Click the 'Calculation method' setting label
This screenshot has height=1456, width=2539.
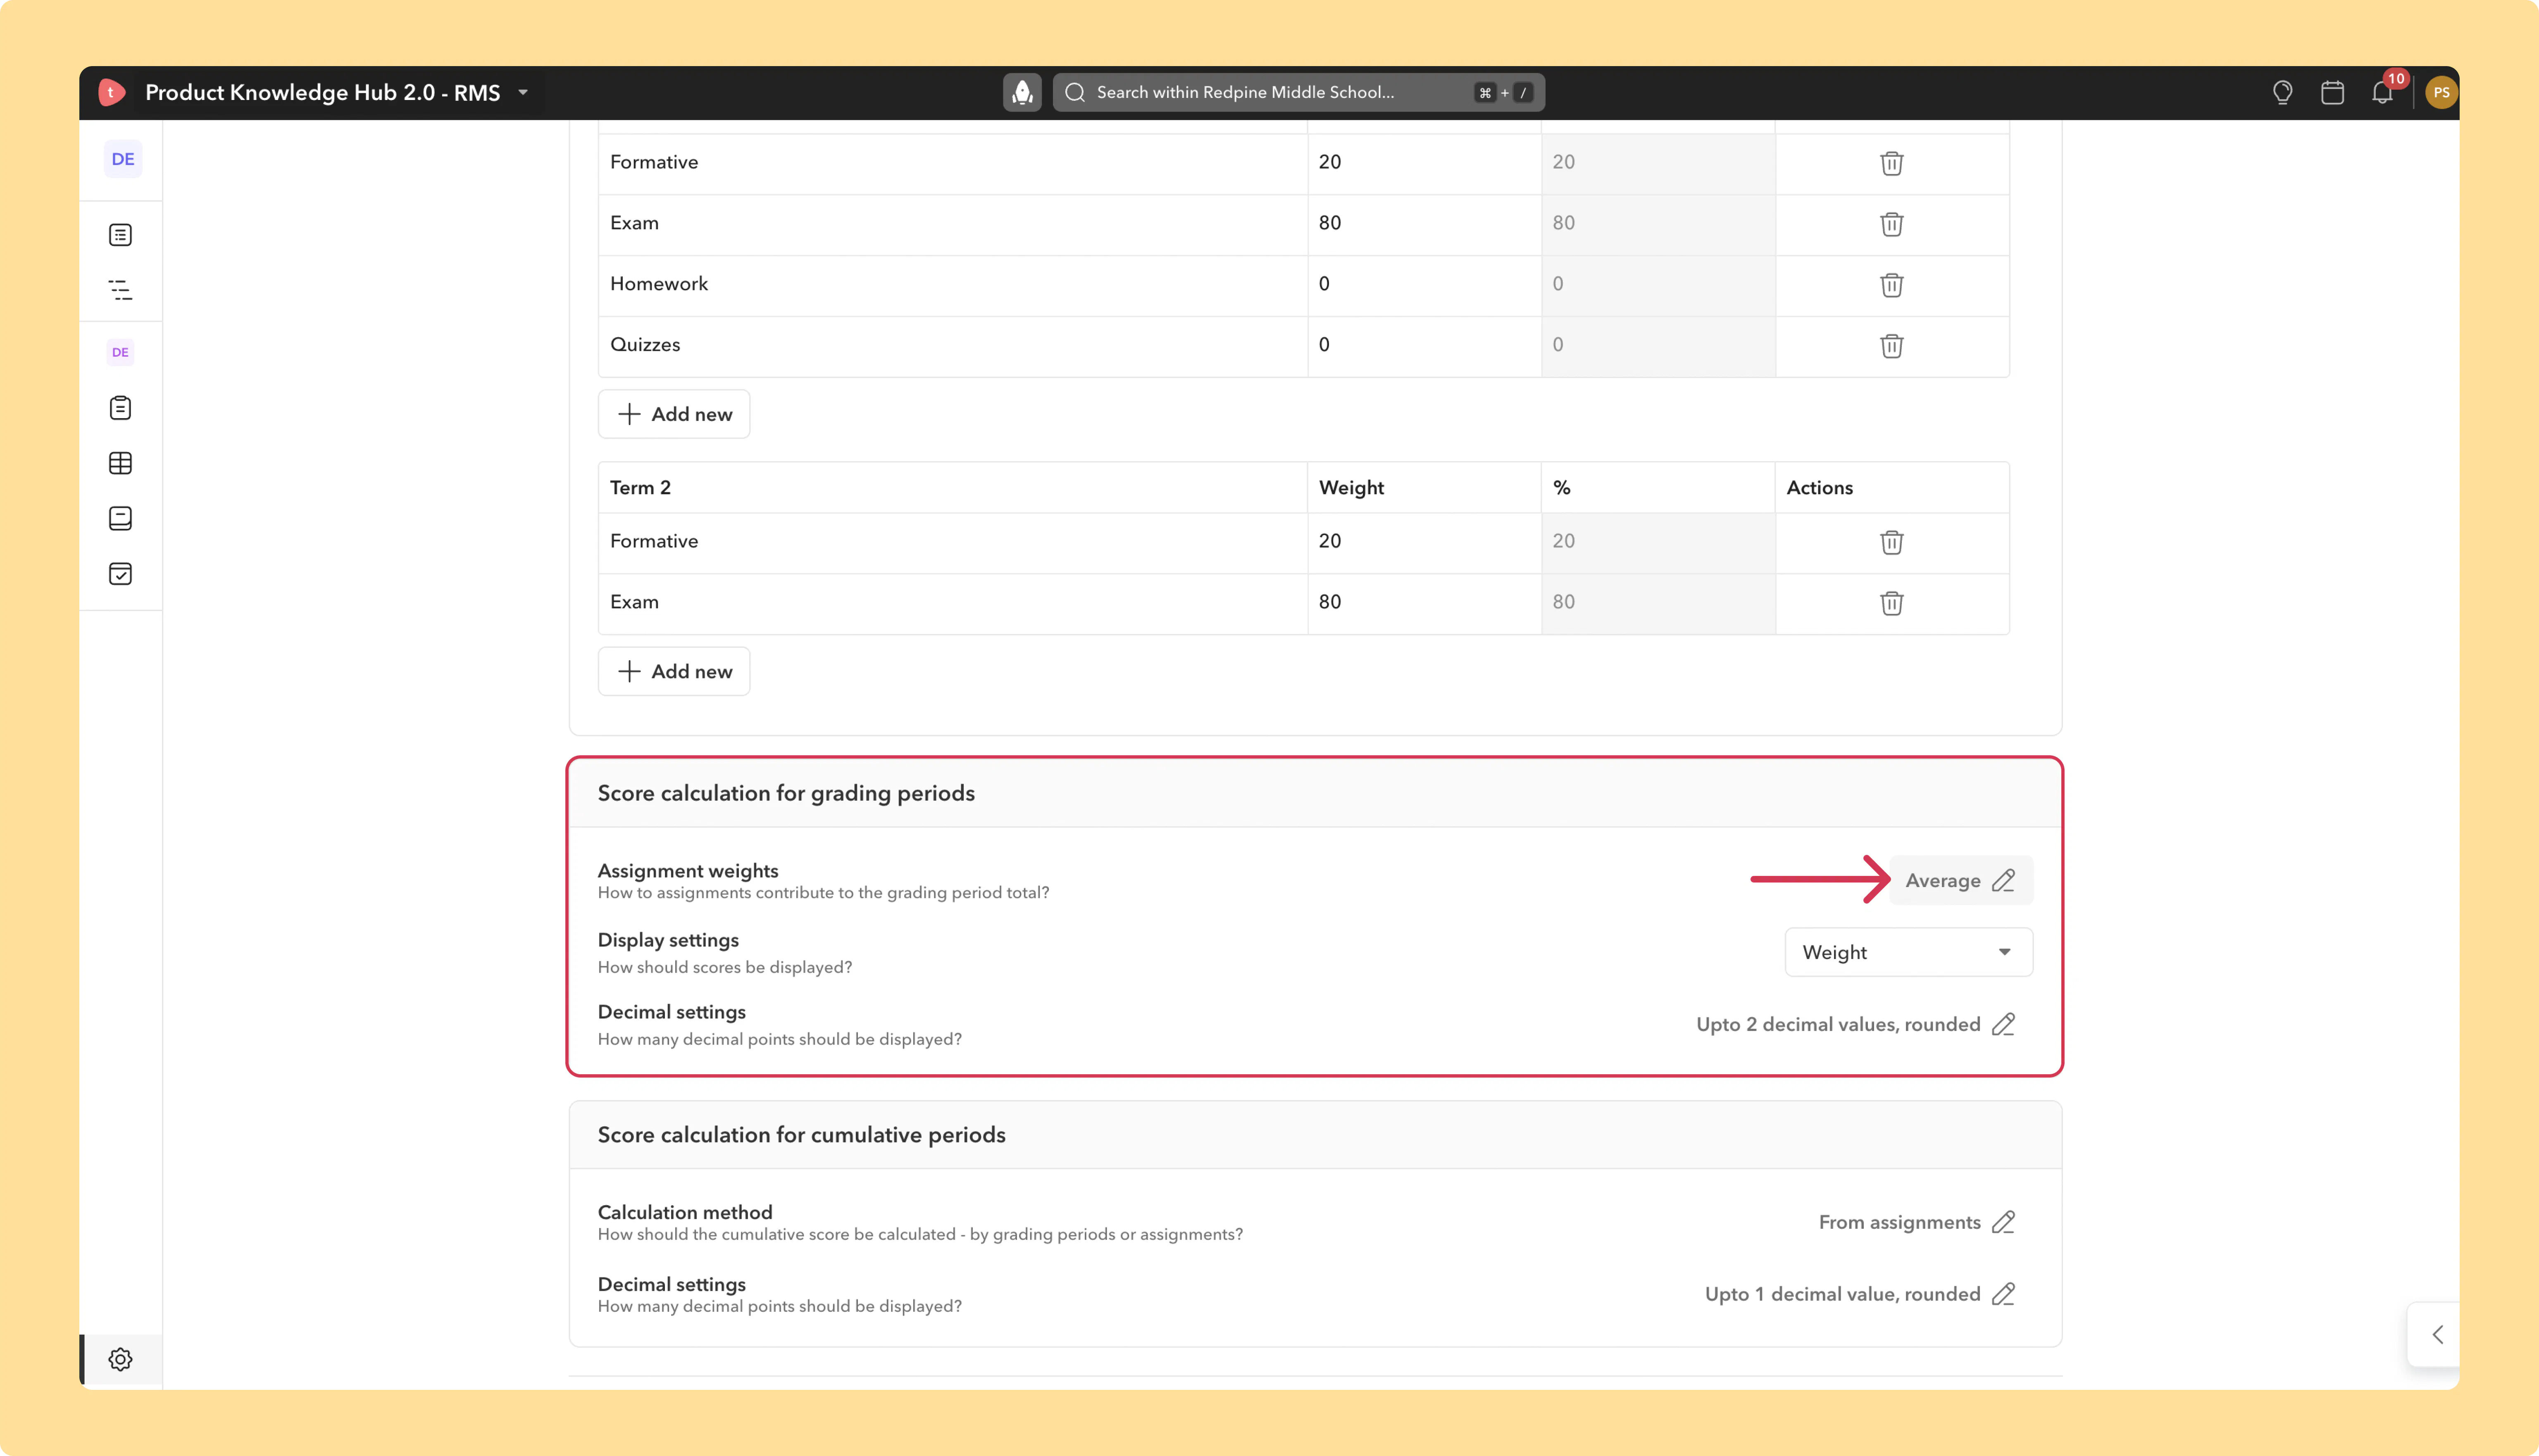click(x=685, y=1212)
